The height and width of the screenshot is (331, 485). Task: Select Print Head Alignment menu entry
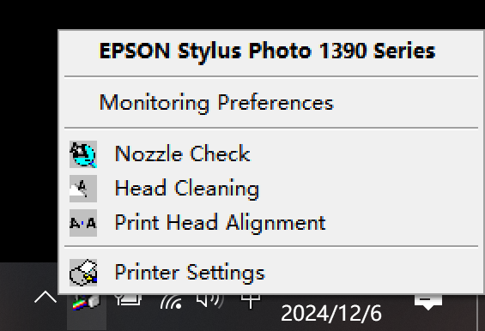271,223
